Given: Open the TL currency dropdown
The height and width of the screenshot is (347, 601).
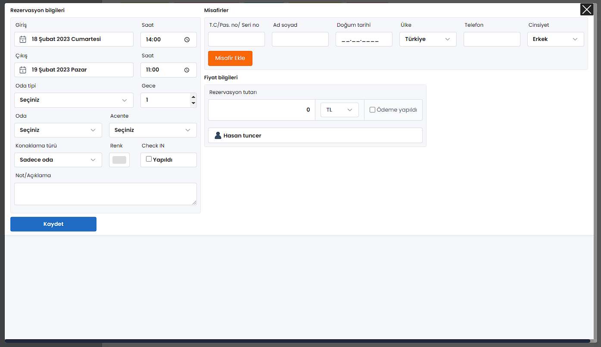Looking at the screenshot, I should [x=339, y=110].
